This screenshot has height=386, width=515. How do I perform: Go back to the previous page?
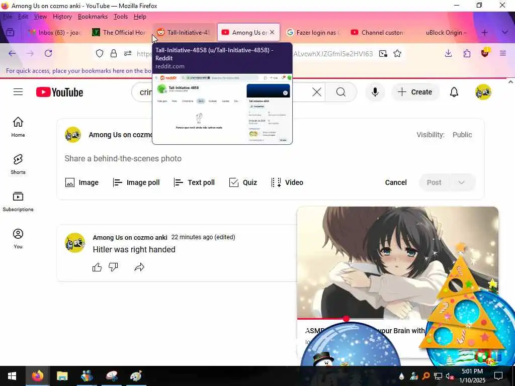(12, 53)
